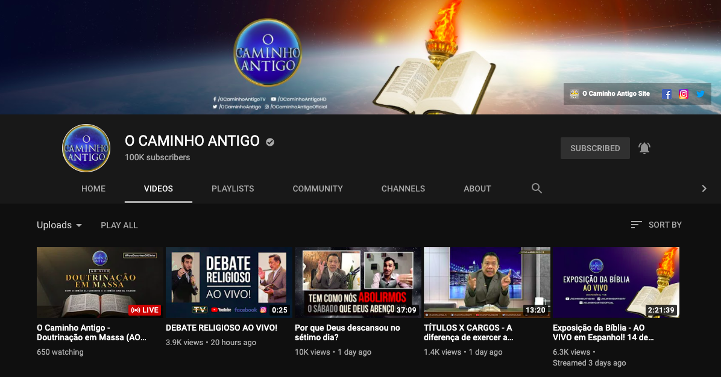Click the 650 watching text
Image resolution: width=721 pixels, height=377 pixels.
pos(60,352)
